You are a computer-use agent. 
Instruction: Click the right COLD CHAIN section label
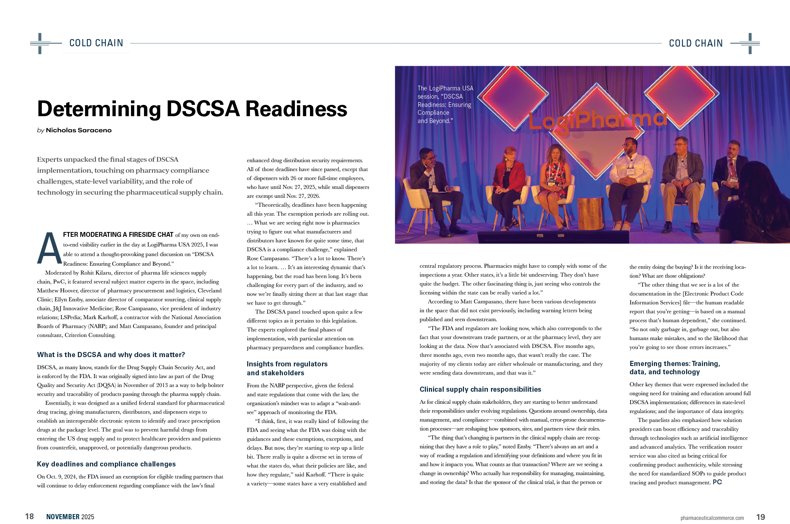coord(695,43)
